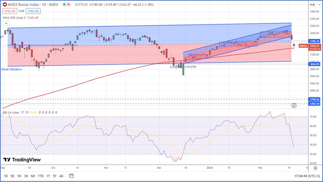Screen dimensions: 323x182
Task: Click the 2760.18 price level label
Action: click(314, 104)
